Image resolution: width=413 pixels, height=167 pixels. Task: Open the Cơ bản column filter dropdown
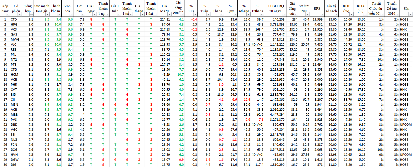[83, 14]
